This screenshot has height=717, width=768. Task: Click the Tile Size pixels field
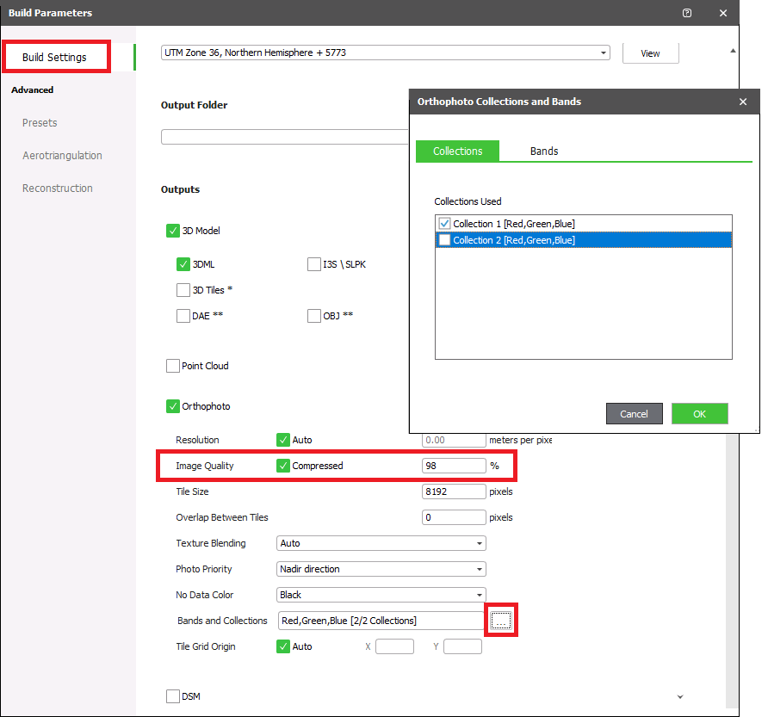point(454,491)
